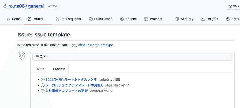The height and width of the screenshot is (108, 240).
Task: Click the user avatar thumbnail
Action: pos(22,56)
